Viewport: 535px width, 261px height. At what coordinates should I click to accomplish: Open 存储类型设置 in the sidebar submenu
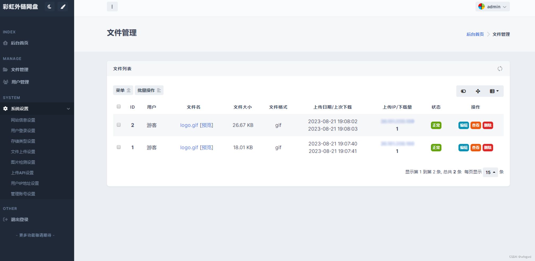pos(23,141)
